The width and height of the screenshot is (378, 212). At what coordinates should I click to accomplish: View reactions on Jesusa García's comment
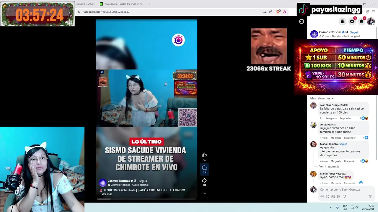[365, 138]
